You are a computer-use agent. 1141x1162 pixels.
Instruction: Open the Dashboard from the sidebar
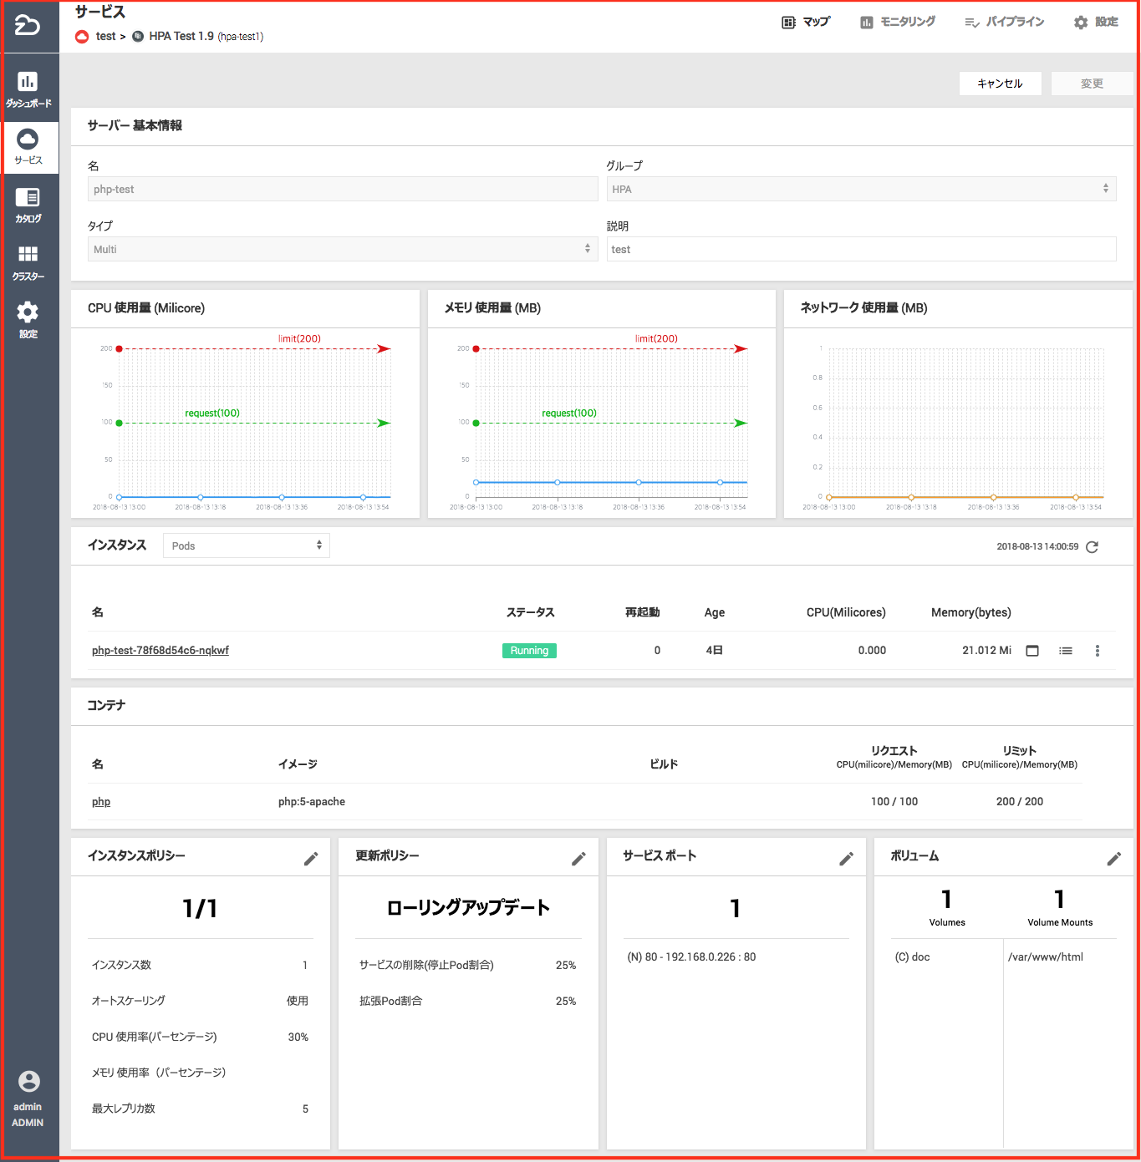[x=28, y=89]
